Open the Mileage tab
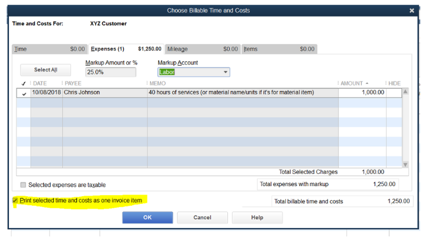 coord(202,49)
